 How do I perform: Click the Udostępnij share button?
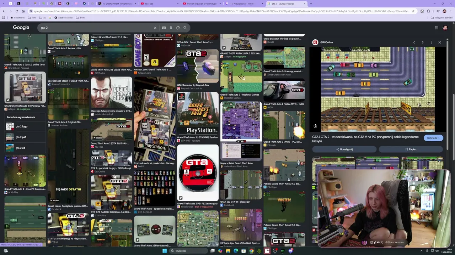(344, 149)
